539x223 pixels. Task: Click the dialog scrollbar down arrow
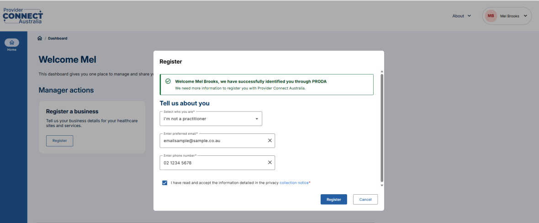click(x=381, y=185)
